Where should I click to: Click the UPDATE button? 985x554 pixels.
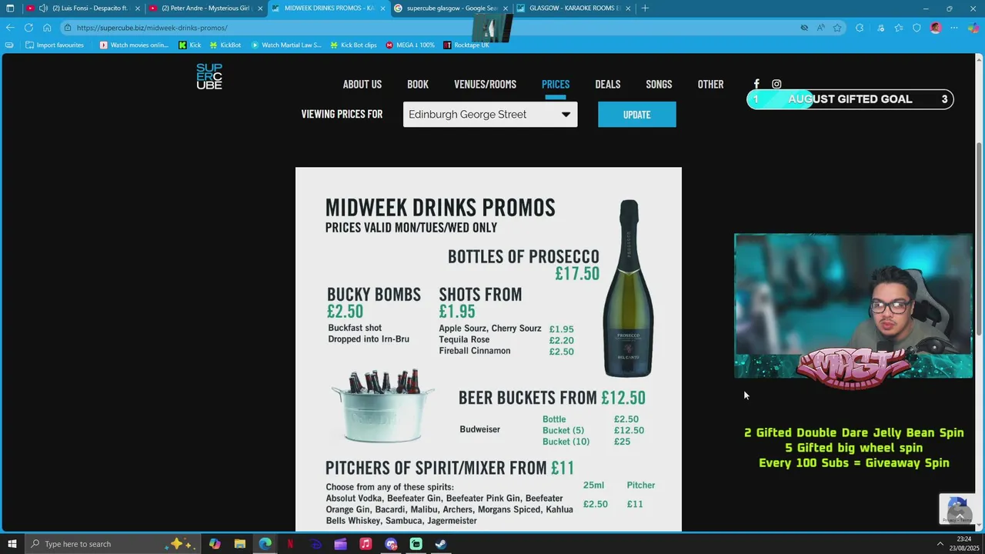(x=637, y=115)
